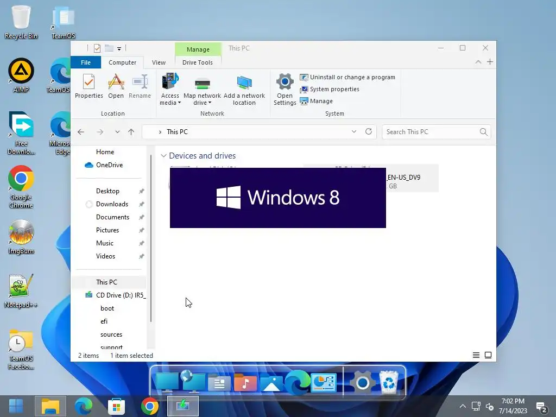Select Home in the navigation pane
This screenshot has height=417, width=556.
105,152
